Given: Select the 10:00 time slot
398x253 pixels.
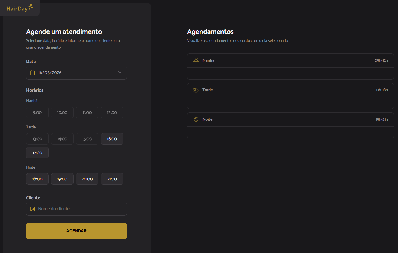Looking at the screenshot, I should coord(62,112).
